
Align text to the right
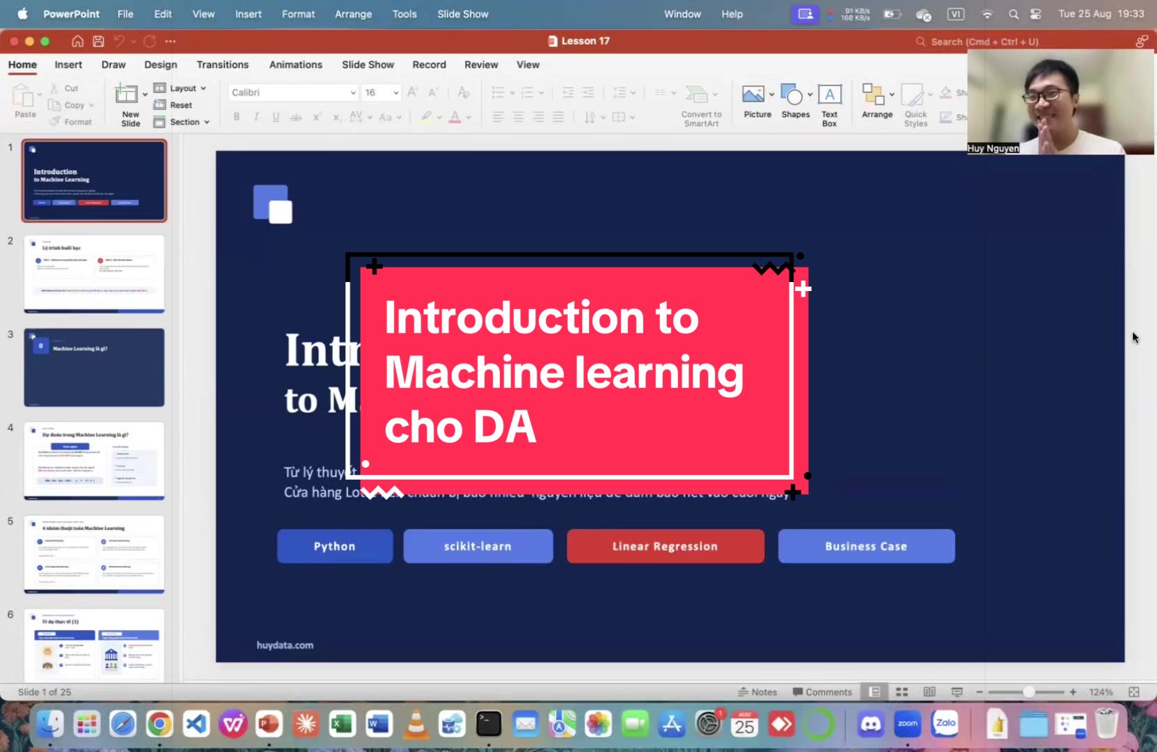(538, 117)
